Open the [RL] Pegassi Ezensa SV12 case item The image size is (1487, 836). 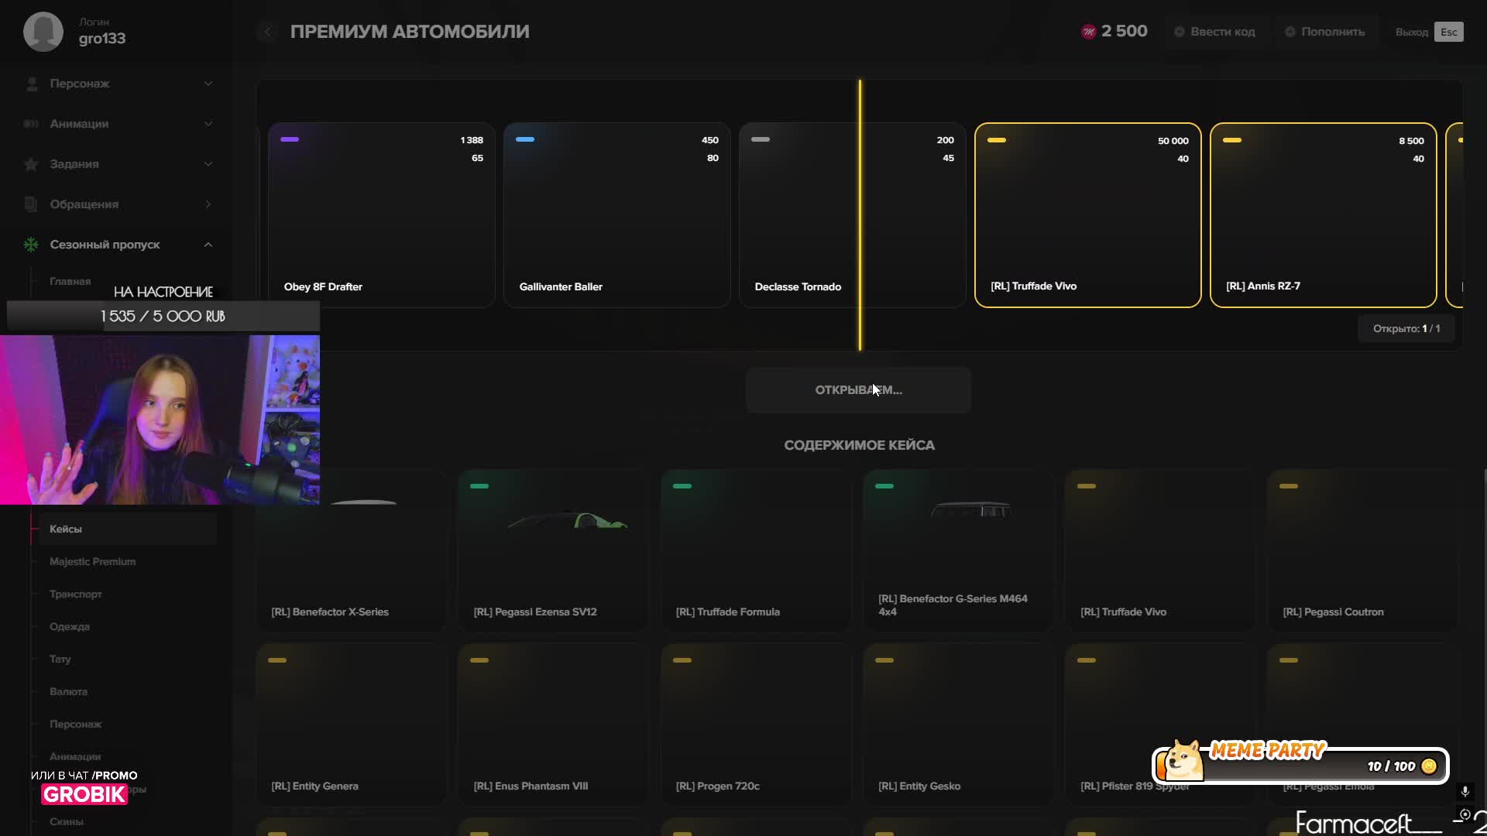coord(553,550)
